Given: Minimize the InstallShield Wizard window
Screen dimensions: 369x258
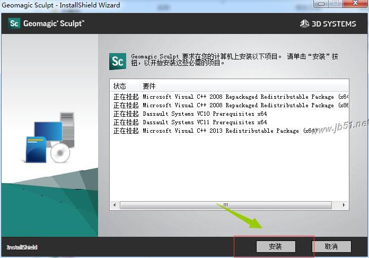Looking at the screenshot, I should pos(321,3).
